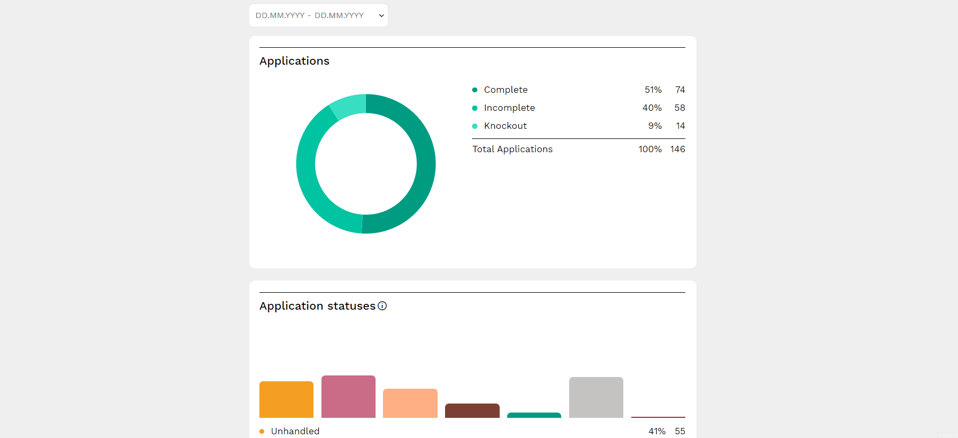Click the short green status bar
958x438 pixels.
(534, 415)
